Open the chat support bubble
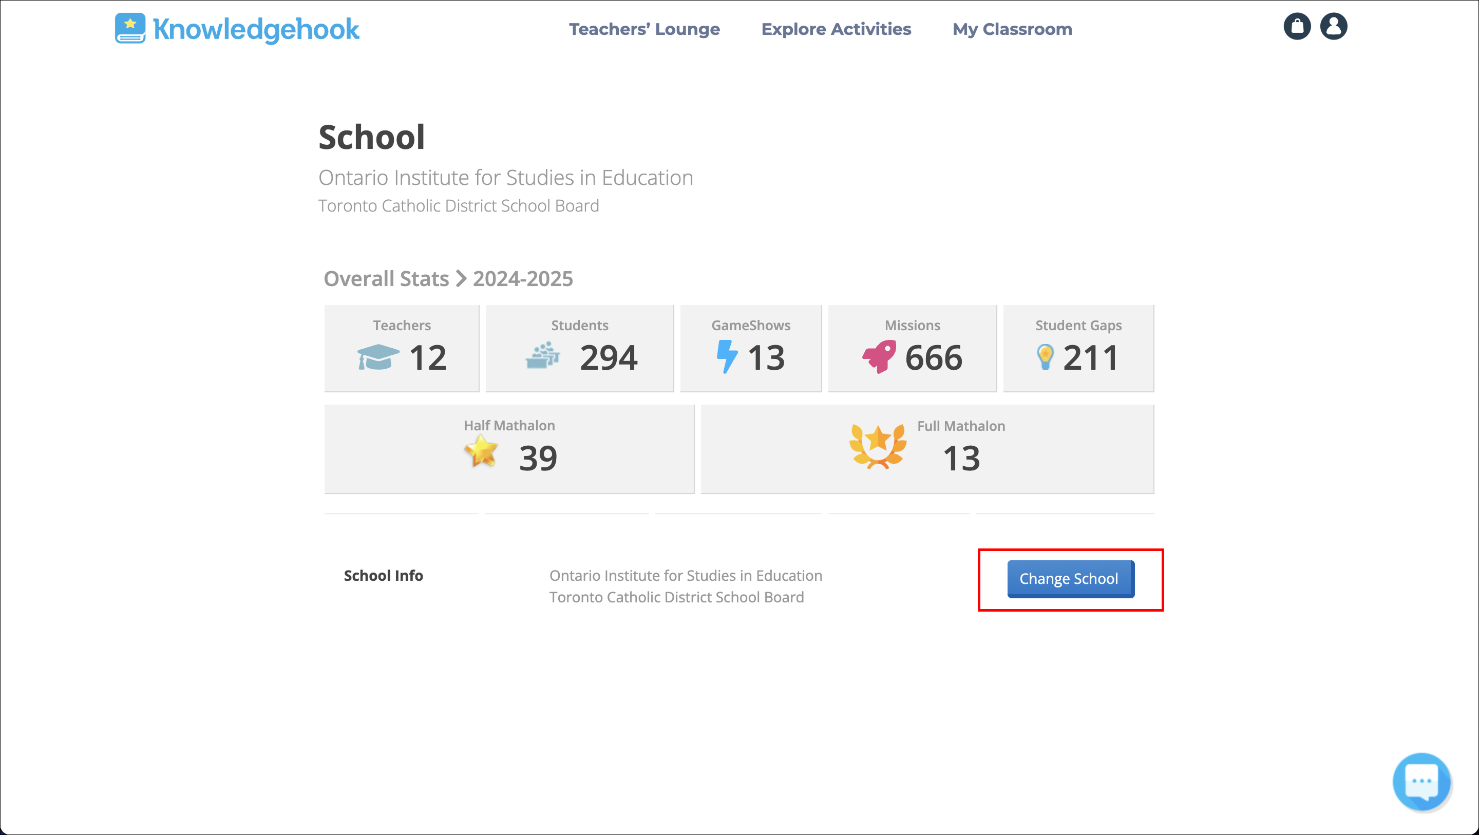This screenshot has height=835, width=1479. (x=1421, y=782)
